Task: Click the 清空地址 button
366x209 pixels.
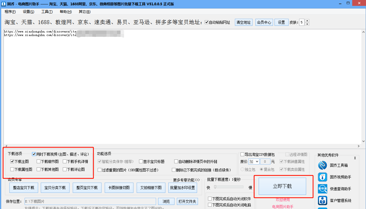Action: [243, 22]
